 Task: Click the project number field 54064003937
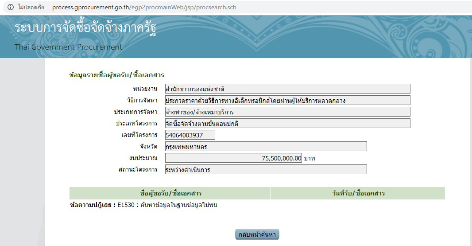pyautogui.click(x=190, y=135)
